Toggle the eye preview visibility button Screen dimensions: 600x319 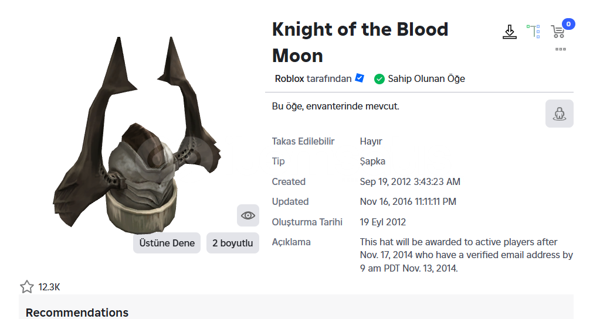[x=248, y=215]
